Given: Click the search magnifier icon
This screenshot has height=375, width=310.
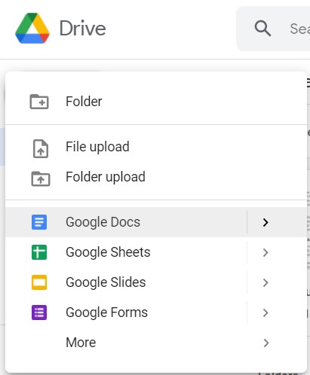Looking at the screenshot, I should point(262,29).
